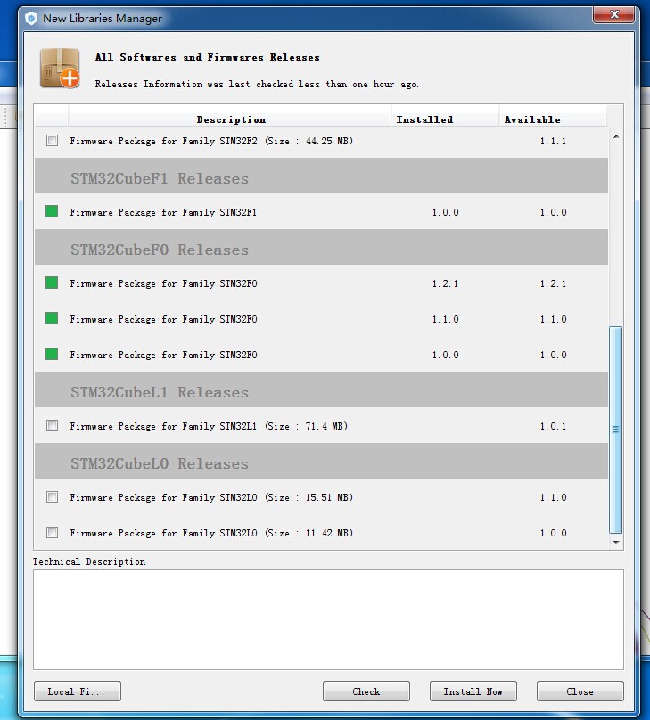Select the STM32F0 row description with version 1.1.0
The height and width of the screenshot is (720, 650).
coord(163,319)
